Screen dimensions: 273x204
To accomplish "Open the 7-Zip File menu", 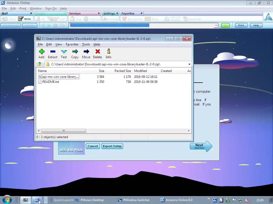I will [40, 44].
